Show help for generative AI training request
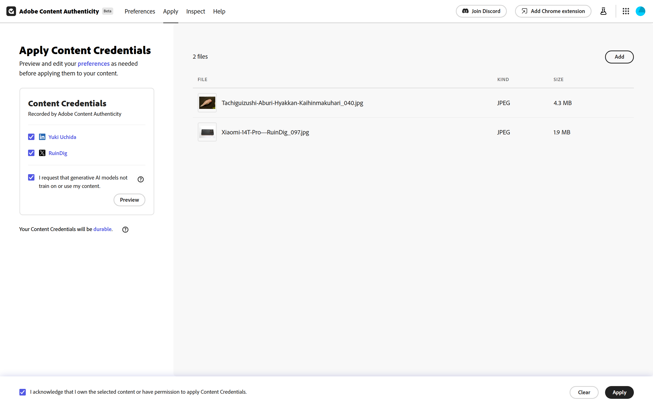The image size is (653, 408). point(141,180)
